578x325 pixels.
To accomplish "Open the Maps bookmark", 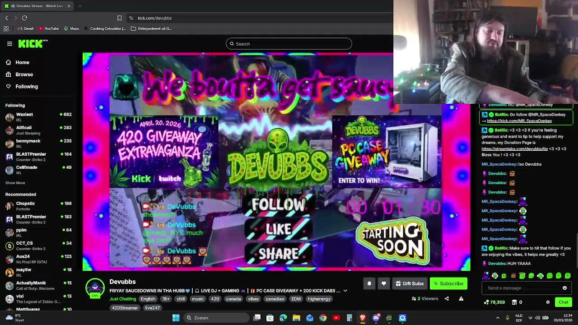I will click(x=71, y=28).
